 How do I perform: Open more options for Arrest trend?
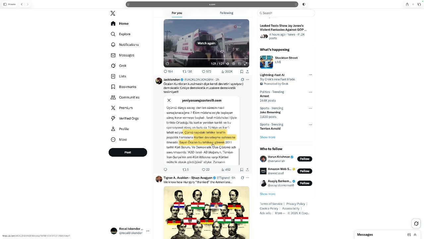pyautogui.click(x=310, y=92)
